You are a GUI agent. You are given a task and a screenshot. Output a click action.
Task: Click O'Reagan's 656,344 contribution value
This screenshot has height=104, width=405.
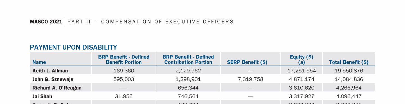click(188, 88)
